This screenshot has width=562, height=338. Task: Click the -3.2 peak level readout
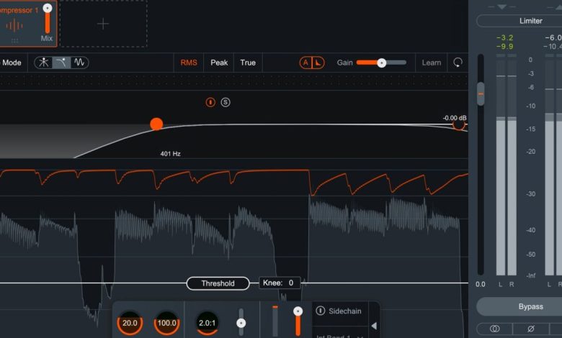(504, 37)
